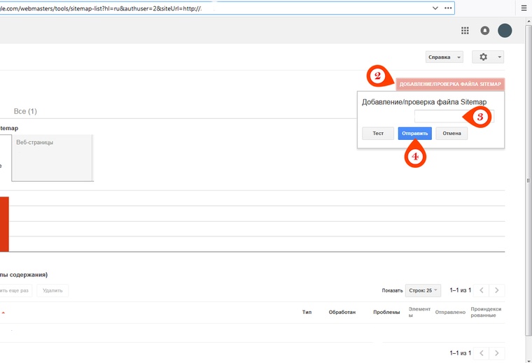The width and height of the screenshot is (532, 363).
Task: Open the Google apps grid
Action: (x=465, y=31)
